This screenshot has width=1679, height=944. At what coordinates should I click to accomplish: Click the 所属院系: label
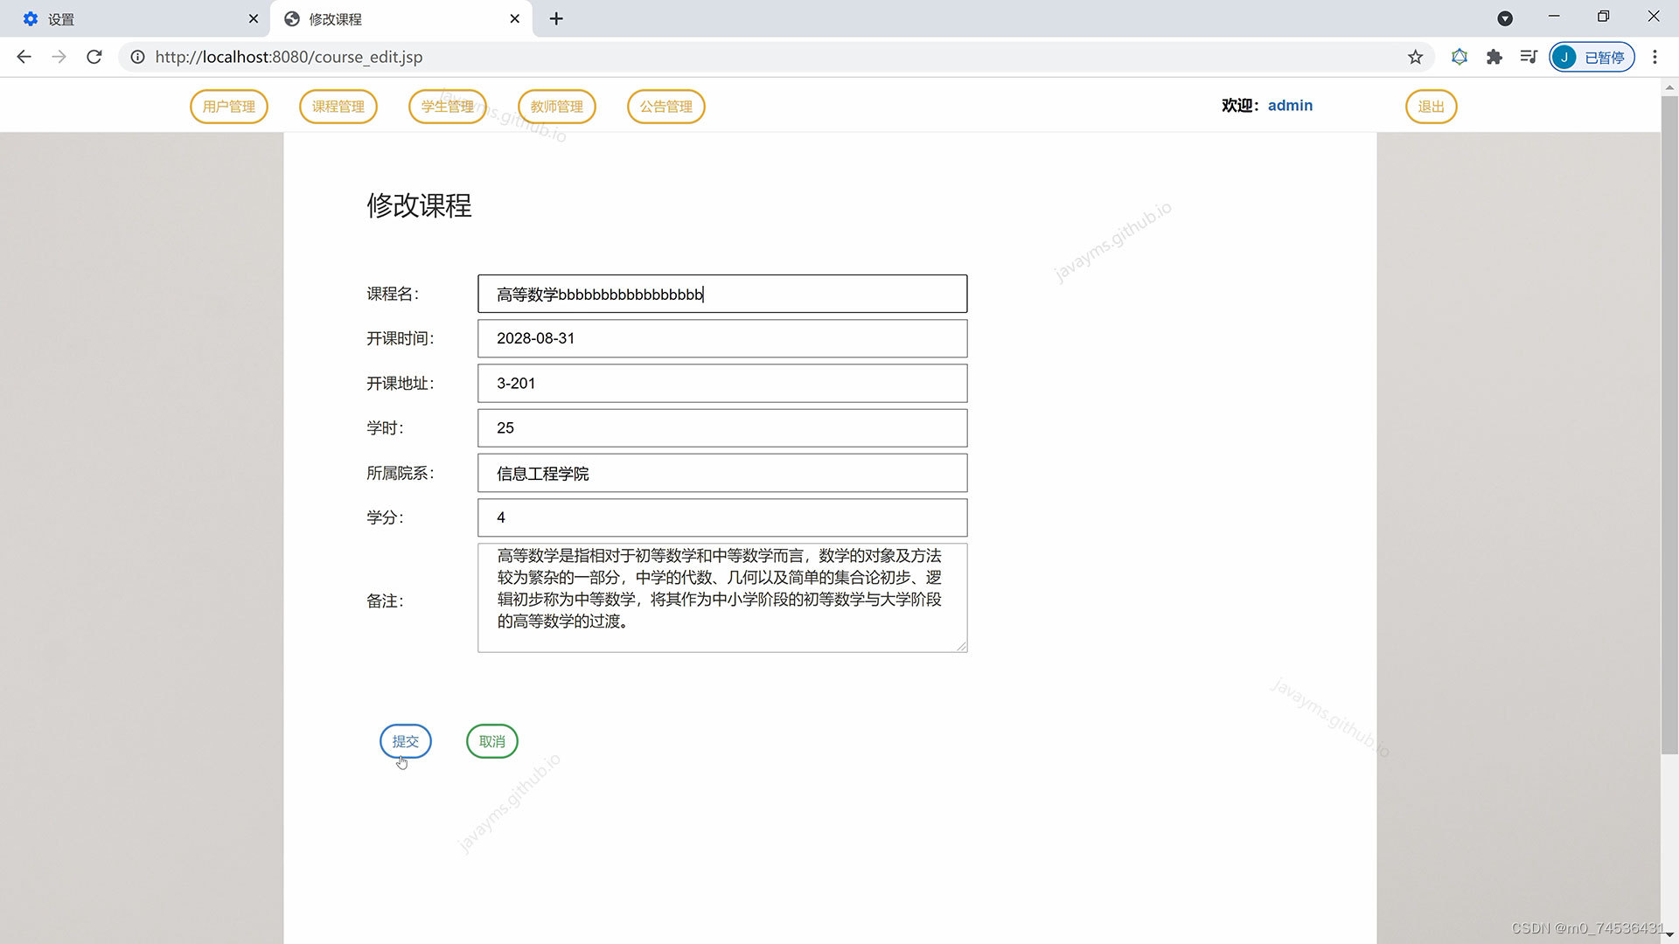coord(401,473)
